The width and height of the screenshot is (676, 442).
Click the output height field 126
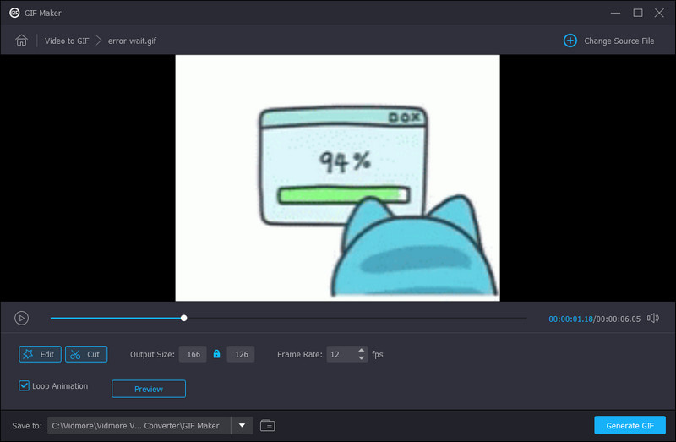(x=241, y=354)
